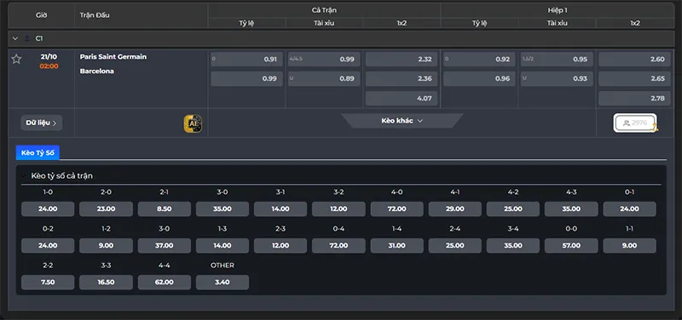Click the Barcelona team name
The image size is (682, 320).
pyautogui.click(x=97, y=71)
